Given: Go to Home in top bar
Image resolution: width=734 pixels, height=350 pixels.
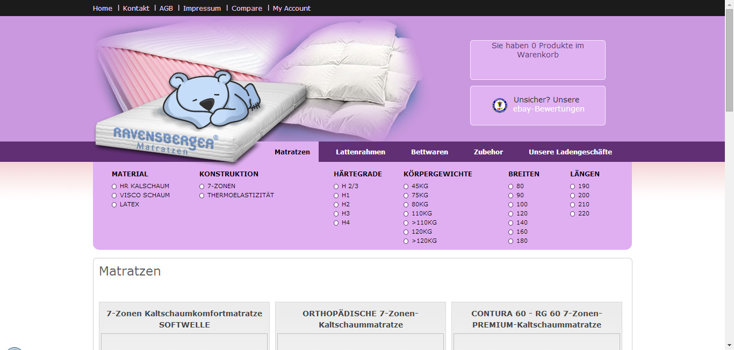Looking at the screenshot, I should [103, 8].
